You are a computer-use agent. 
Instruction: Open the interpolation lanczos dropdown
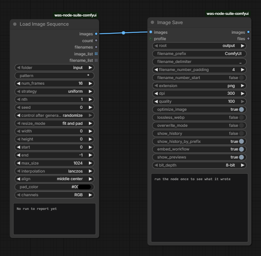pyautogui.click(x=54, y=171)
